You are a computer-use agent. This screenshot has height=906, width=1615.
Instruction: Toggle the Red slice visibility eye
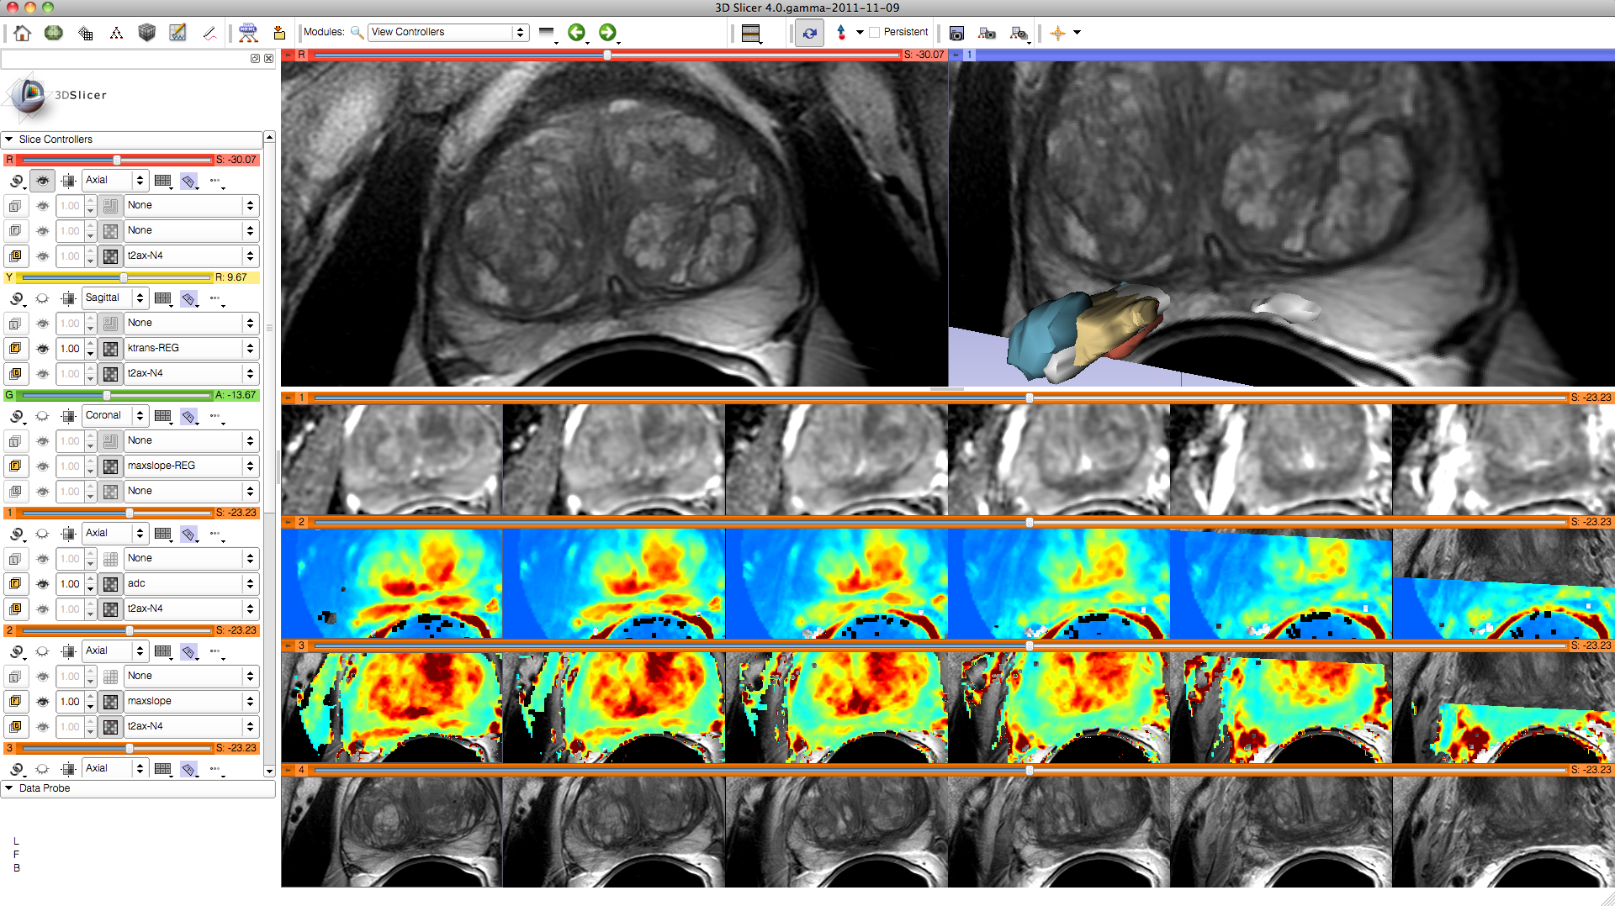(42, 181)
